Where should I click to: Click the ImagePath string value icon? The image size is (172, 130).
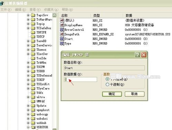pos(62,34)
